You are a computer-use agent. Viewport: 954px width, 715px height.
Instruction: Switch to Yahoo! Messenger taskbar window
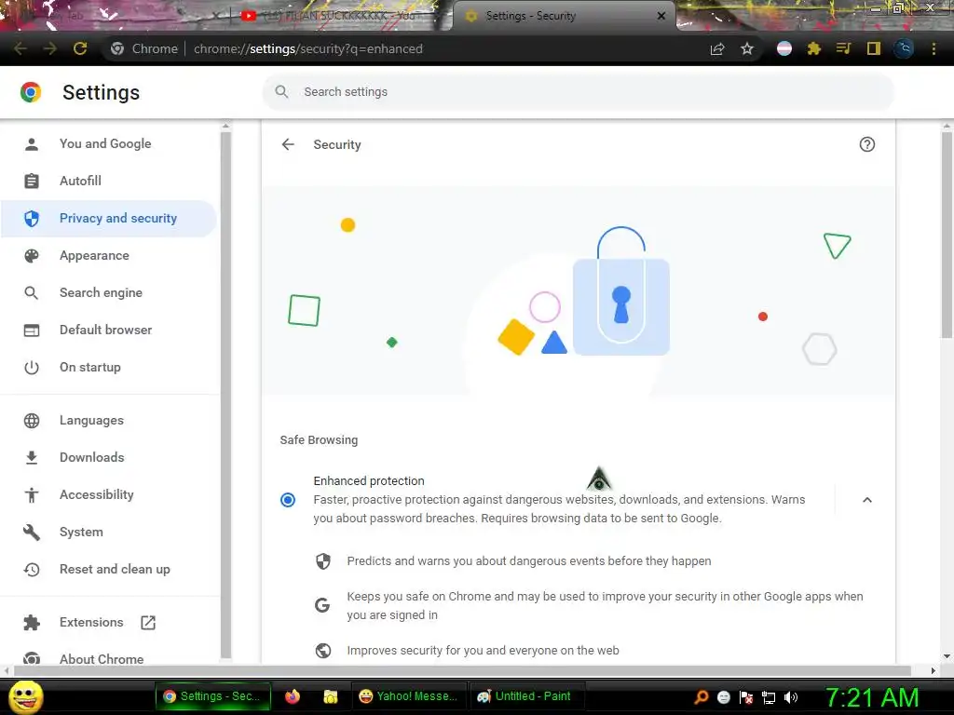pyautogui.click(x=408, y=696)
